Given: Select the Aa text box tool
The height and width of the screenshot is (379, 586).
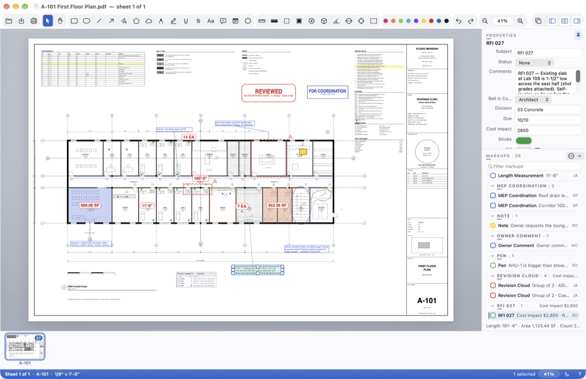Looking at the screenshot, I should [211, 21].
